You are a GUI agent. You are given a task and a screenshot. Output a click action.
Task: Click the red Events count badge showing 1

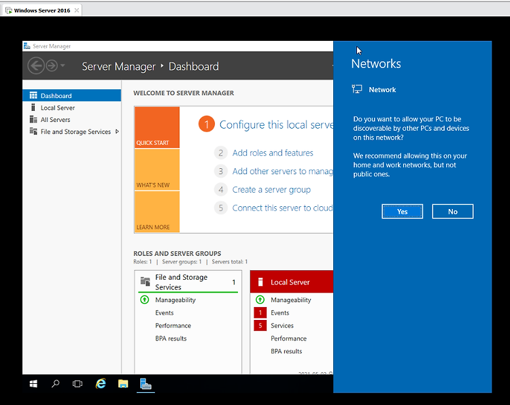click(x=260, y=313)
